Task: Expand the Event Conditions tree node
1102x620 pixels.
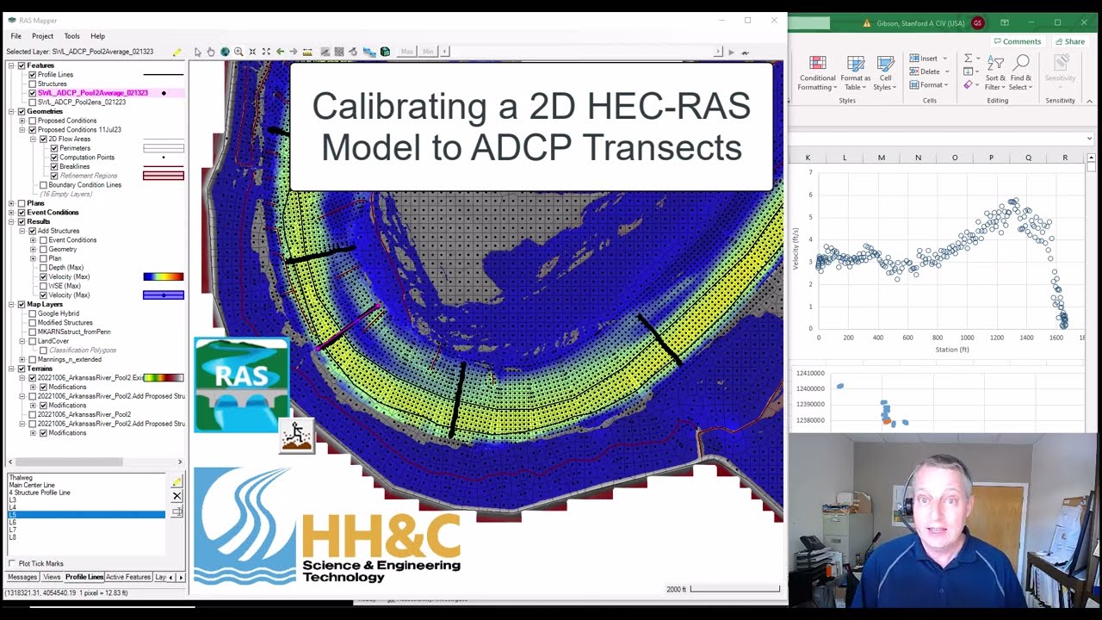Action: click(11, 213)
